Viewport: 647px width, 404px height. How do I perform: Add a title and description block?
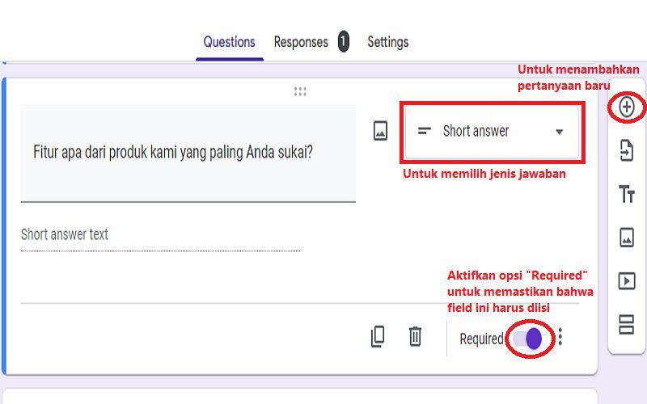(x=626, y=194)
